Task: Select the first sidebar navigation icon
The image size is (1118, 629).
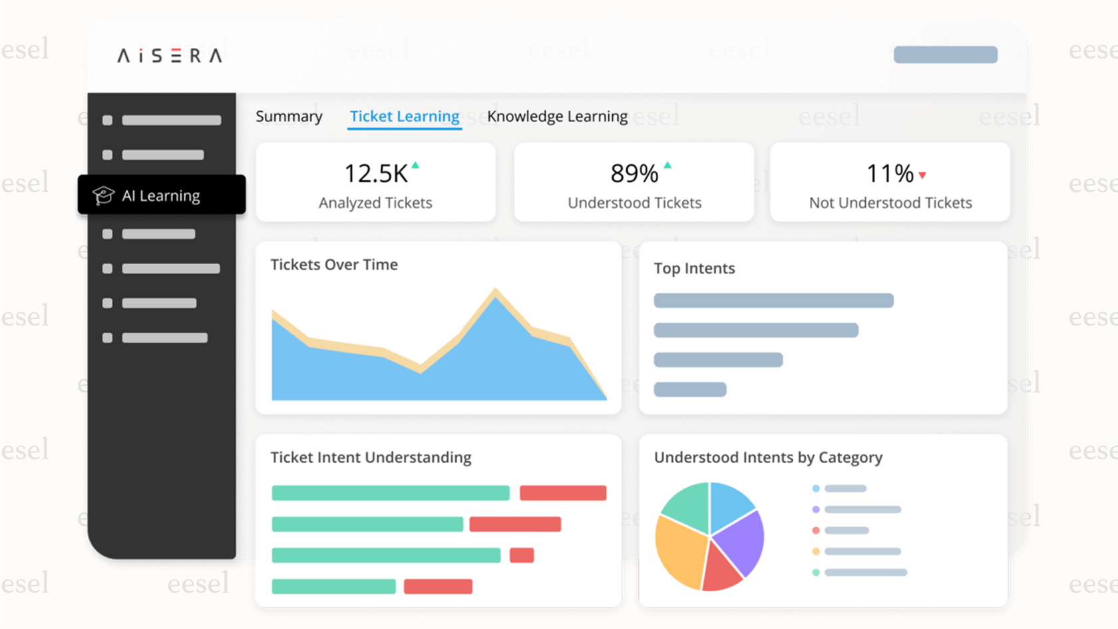Action: [x=106, y=120]
